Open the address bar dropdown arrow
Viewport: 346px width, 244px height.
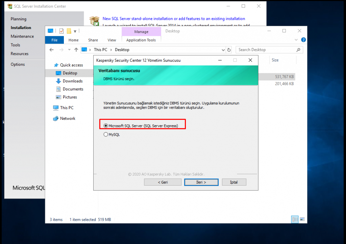(x=223, y=50)
